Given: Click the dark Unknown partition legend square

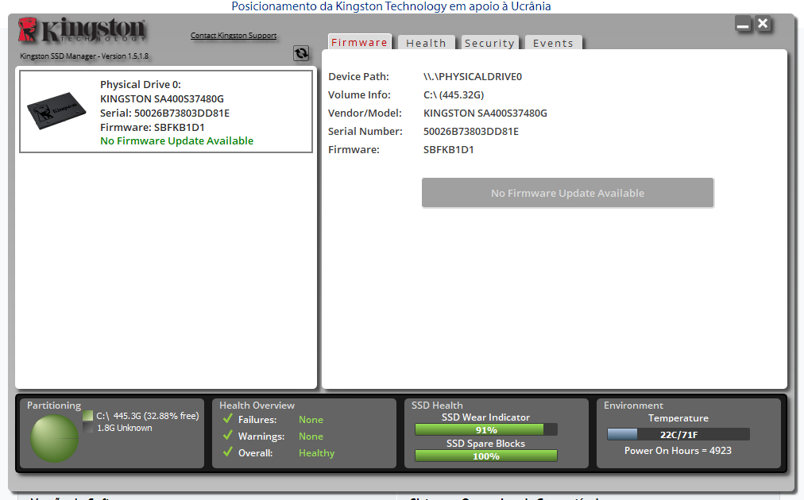Looking at the screenshot, I should click(87, 427).
